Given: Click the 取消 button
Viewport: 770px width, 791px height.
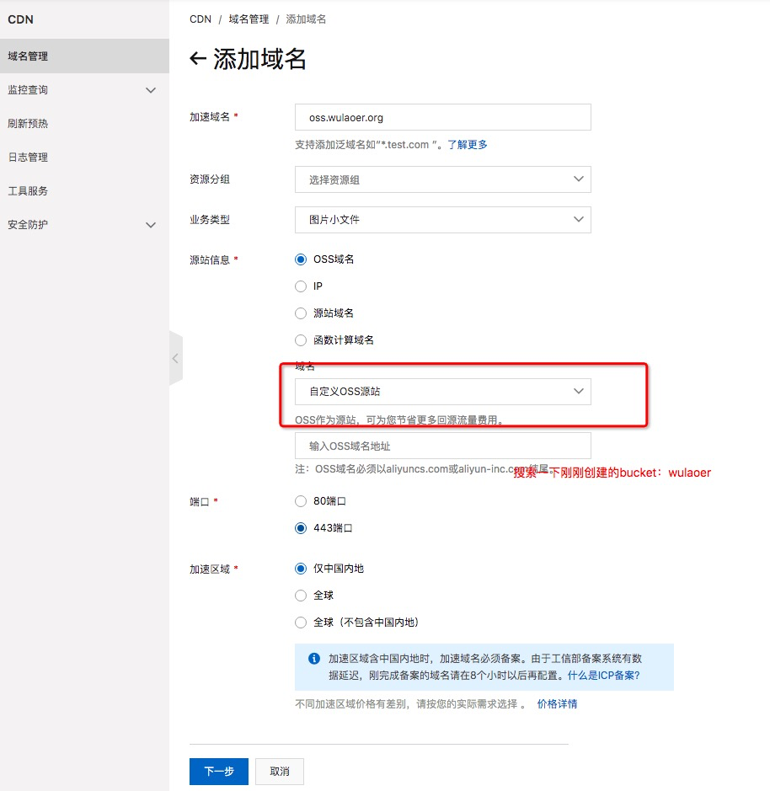Looking at the screenshot, I should click(x=279, y=772).
